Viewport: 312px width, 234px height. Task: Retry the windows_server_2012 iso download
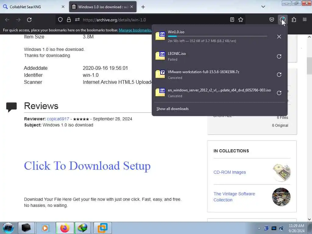click(279, 93)
